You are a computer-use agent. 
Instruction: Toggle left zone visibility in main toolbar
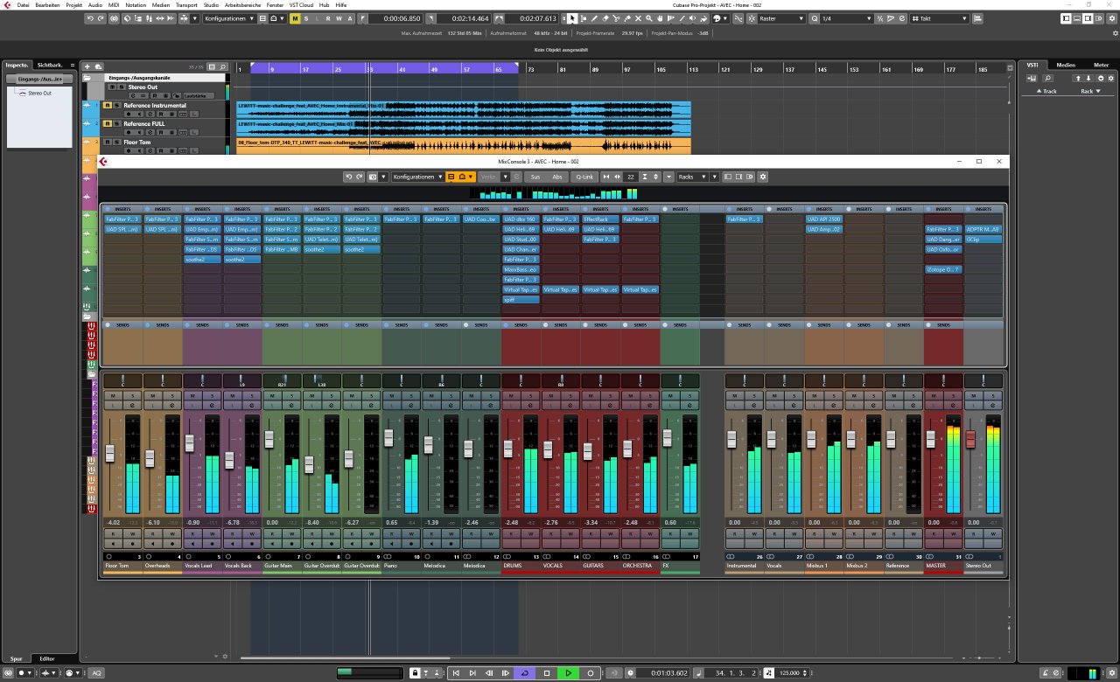1066,18
